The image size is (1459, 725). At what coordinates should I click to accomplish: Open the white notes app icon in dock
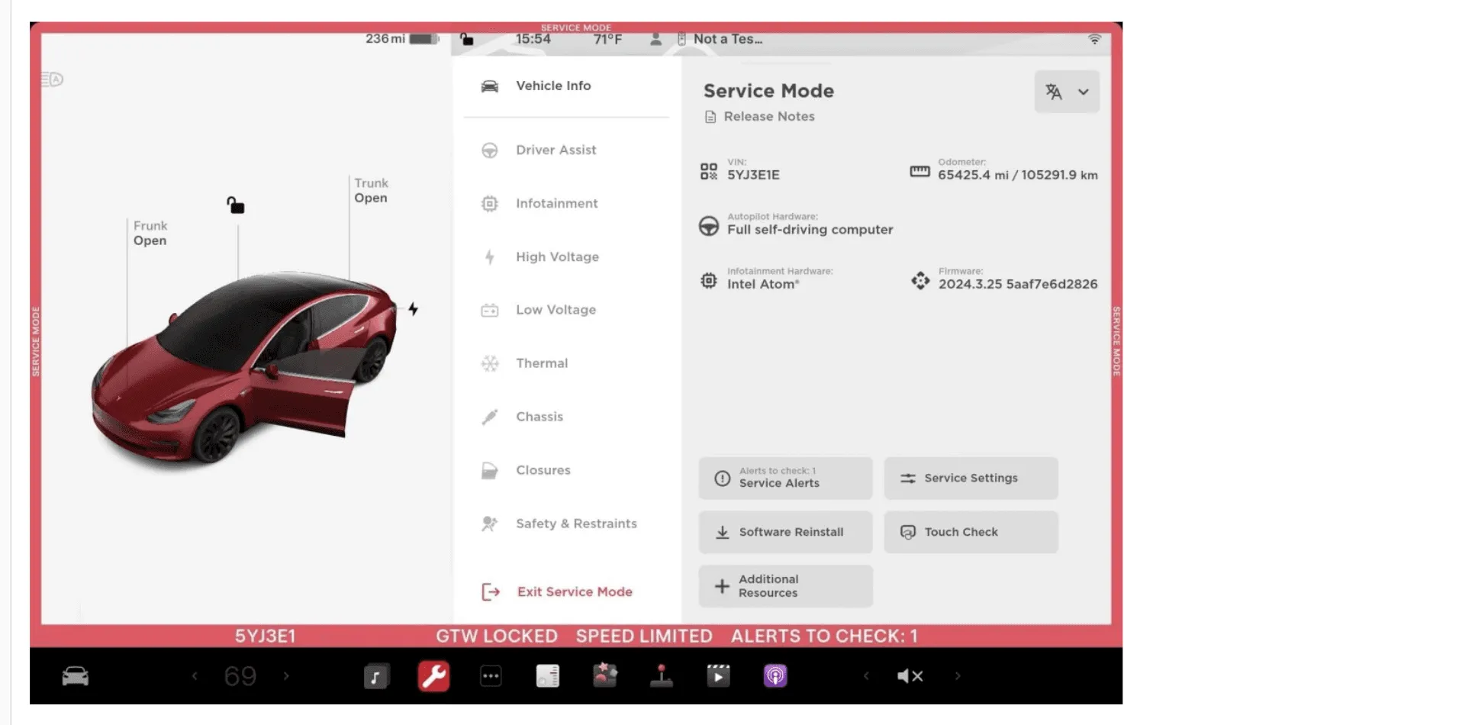click(548, 676)
